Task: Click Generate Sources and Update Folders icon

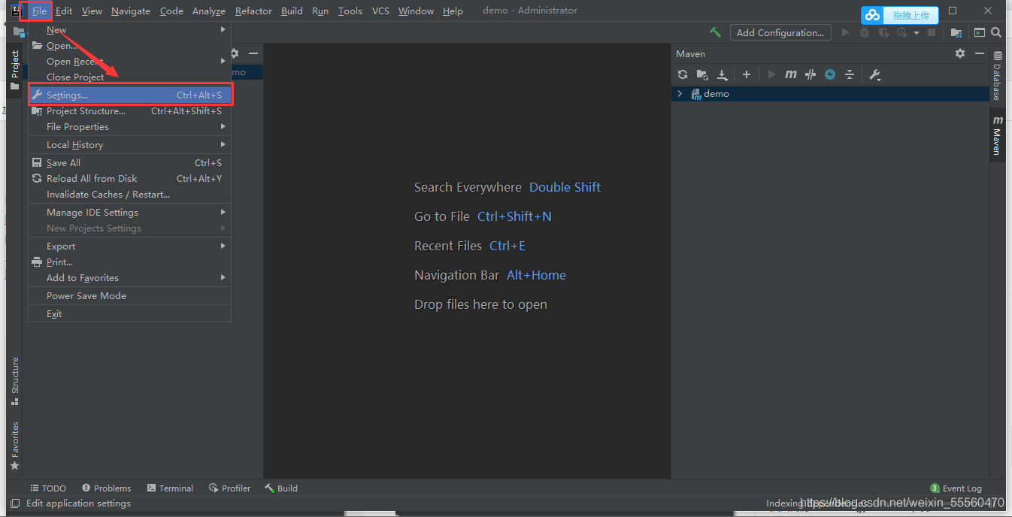Action: tap(702, 74)
